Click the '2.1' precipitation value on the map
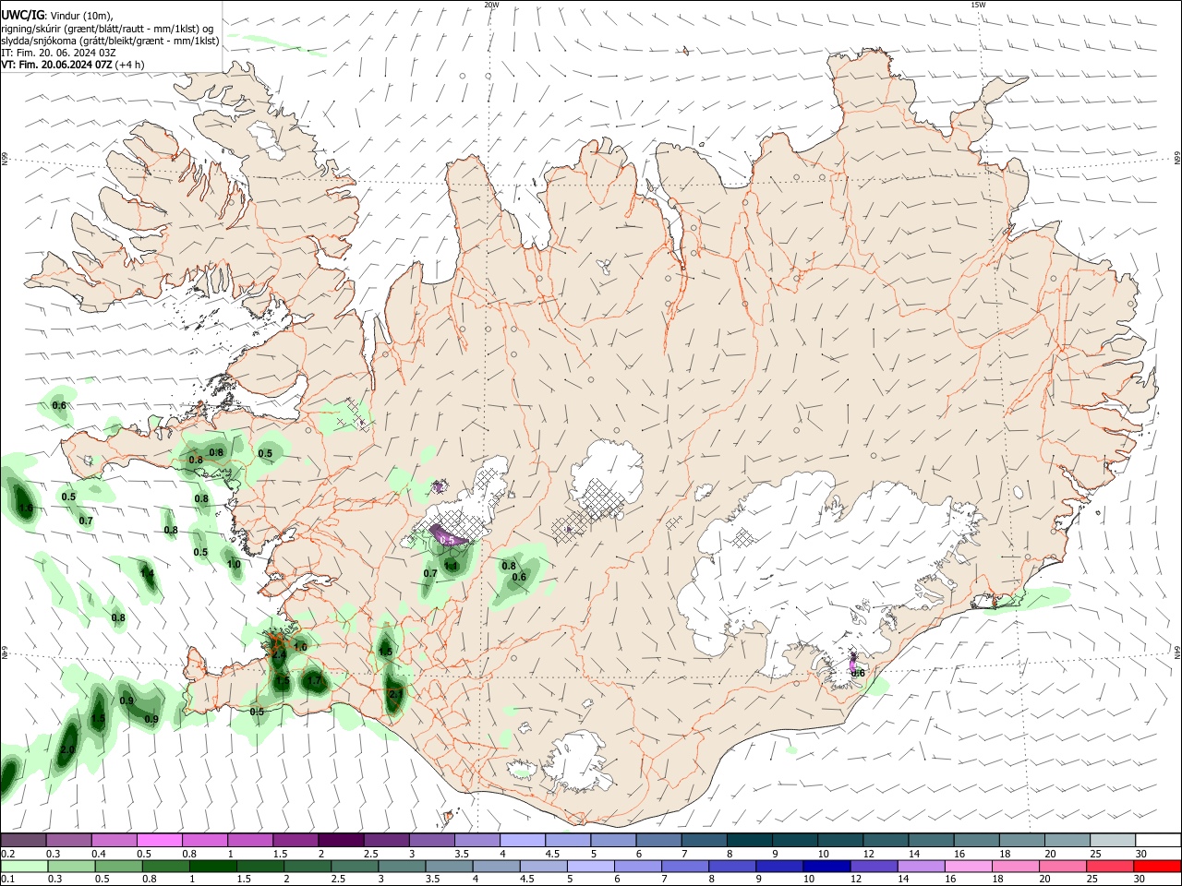This screenshot has width=1182, height=886. point(395,694)
